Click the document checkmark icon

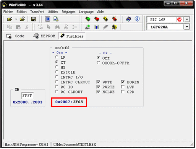click(56, 19)
